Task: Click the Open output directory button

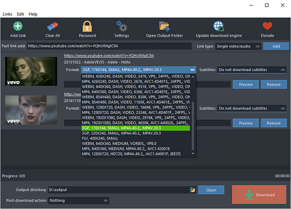Action: [x=211, y=190]
